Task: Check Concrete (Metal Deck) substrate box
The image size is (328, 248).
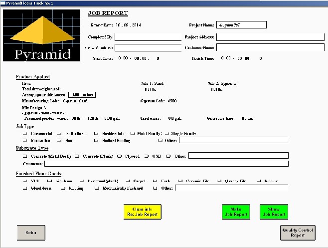Action: (25, 156)
